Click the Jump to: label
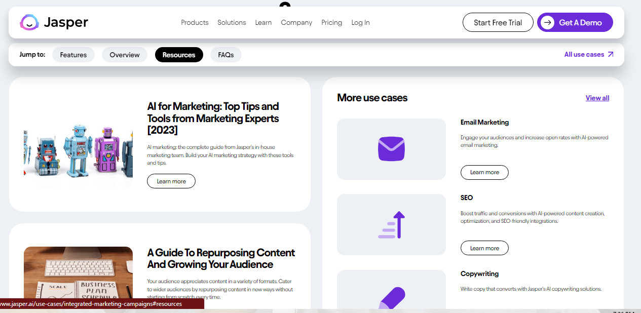Viewport: 641px width, 313px height. coord(32,54)
